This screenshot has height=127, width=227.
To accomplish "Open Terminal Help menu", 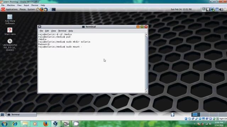I will 71,31.
